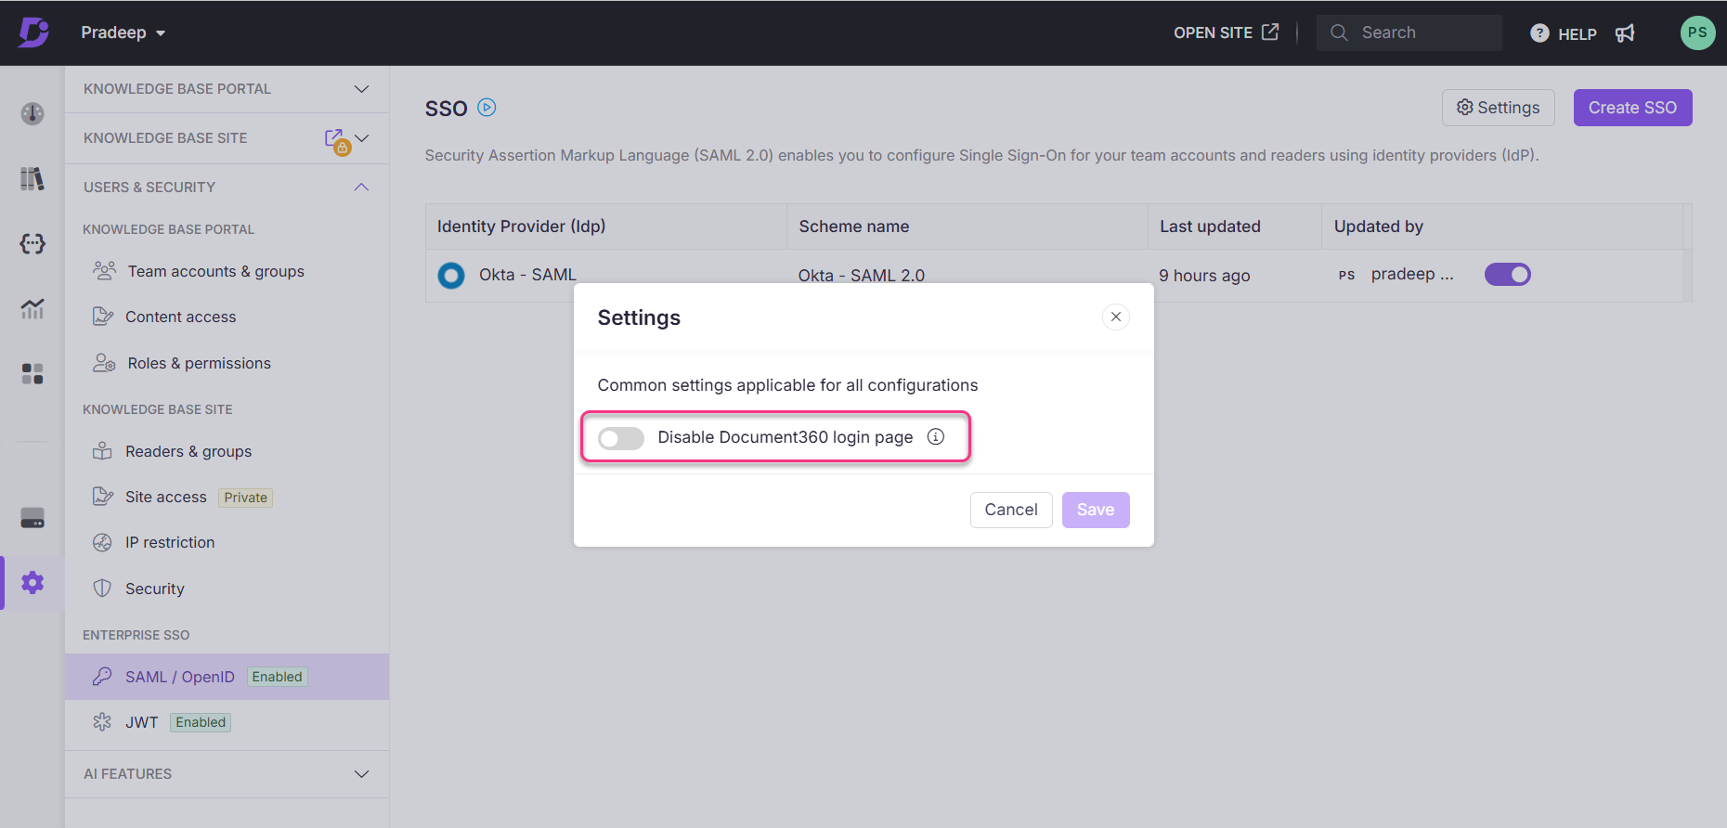Viewport: 1727px width, 828px height.
Task: Click the Cancel button
Action: pyautogui.click(x=1011, y=510)
